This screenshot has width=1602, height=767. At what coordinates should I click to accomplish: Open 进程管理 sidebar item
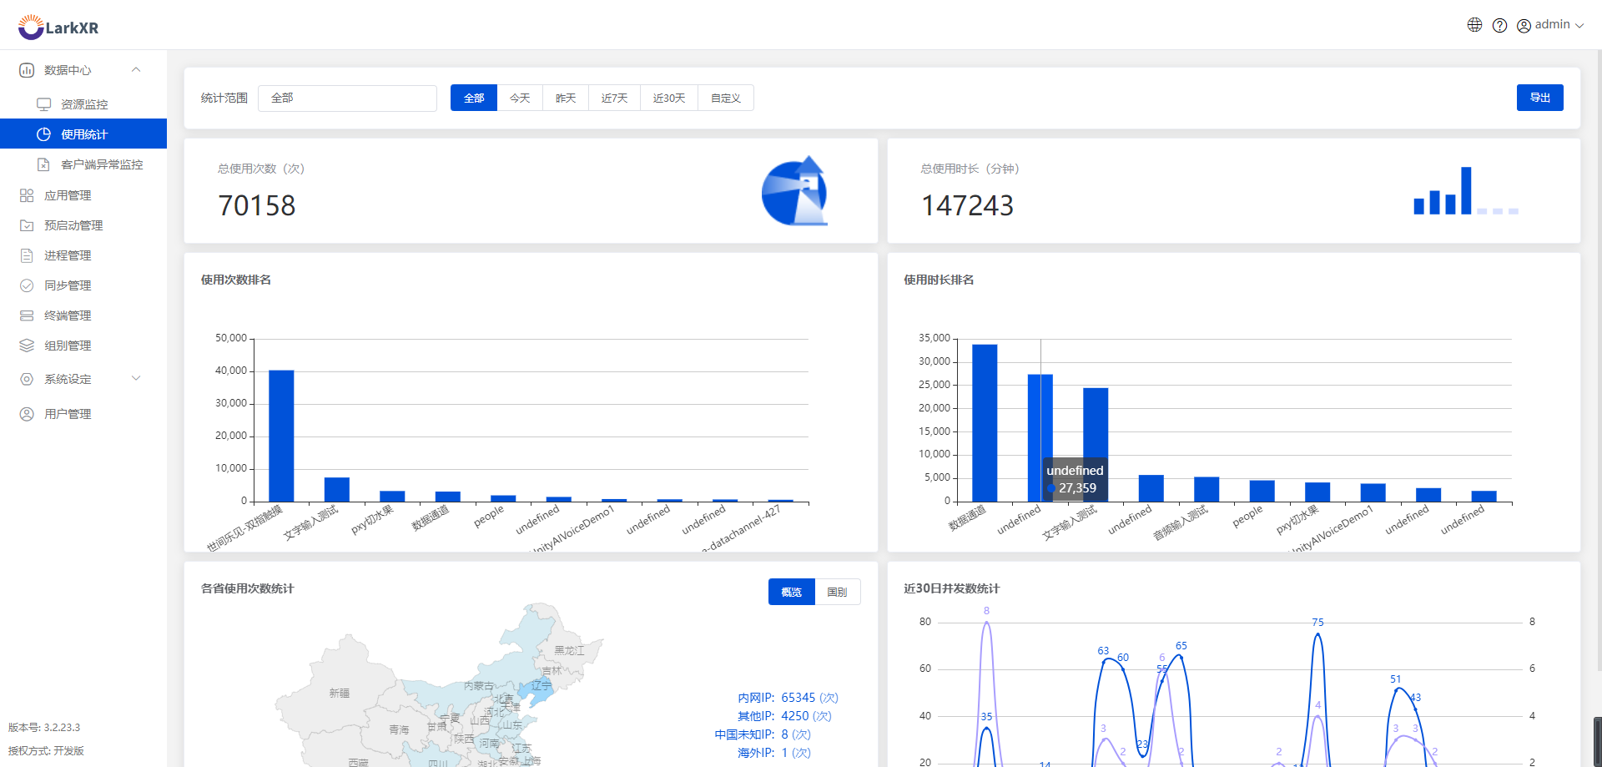tap(68, 255)
